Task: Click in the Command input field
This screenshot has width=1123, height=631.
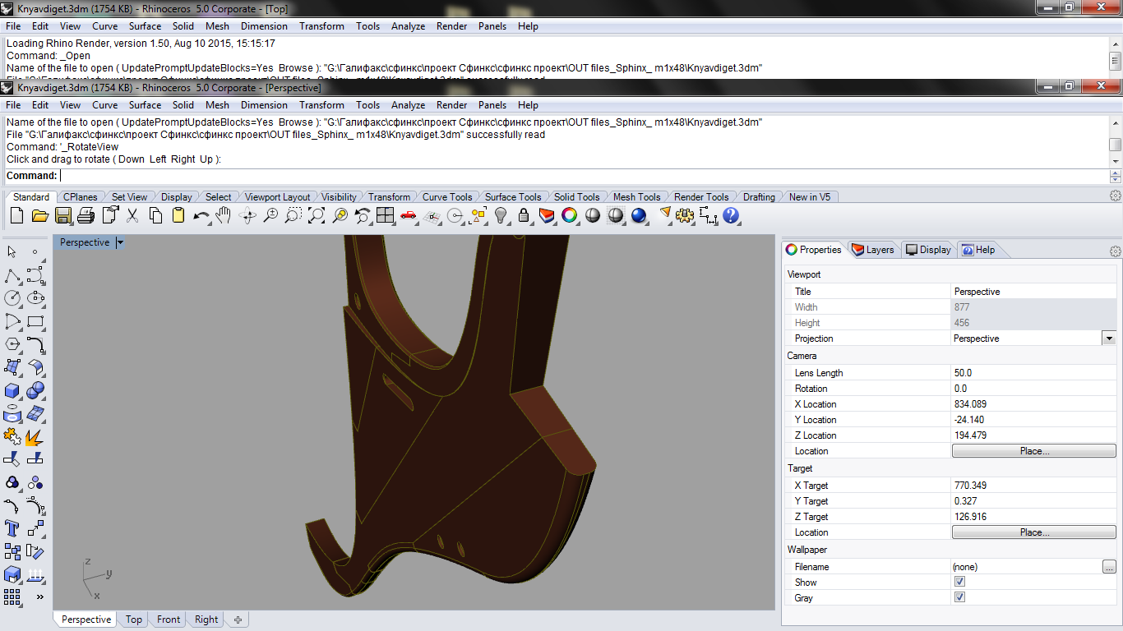Action: [x=585, y=176]
